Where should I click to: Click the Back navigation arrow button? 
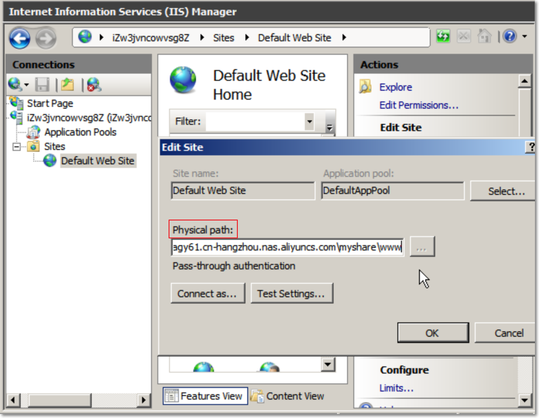(x=20, y=38)
